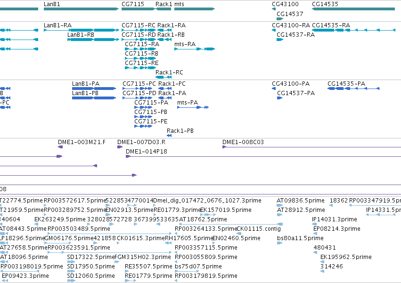
Task: Select EST SD12060.5prime
Action: (x=71, y=281)
